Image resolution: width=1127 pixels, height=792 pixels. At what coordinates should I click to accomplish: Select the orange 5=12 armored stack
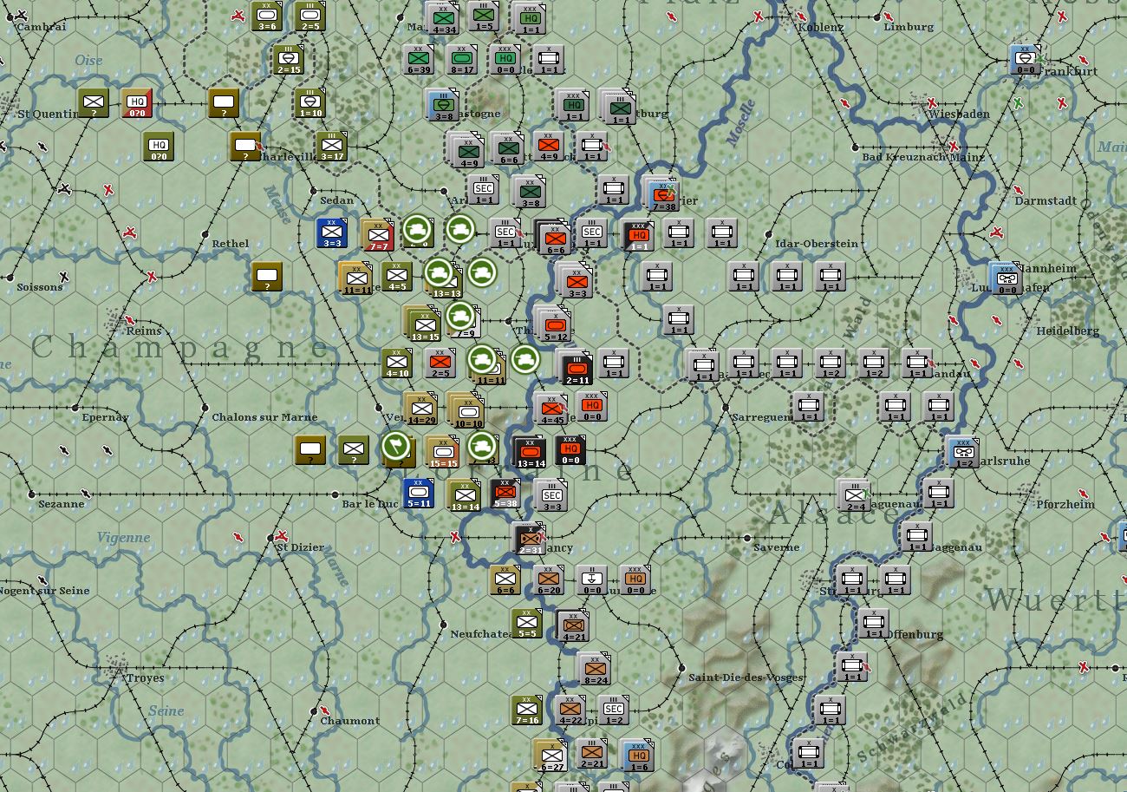pyautogui.click(x=554, y=324)
